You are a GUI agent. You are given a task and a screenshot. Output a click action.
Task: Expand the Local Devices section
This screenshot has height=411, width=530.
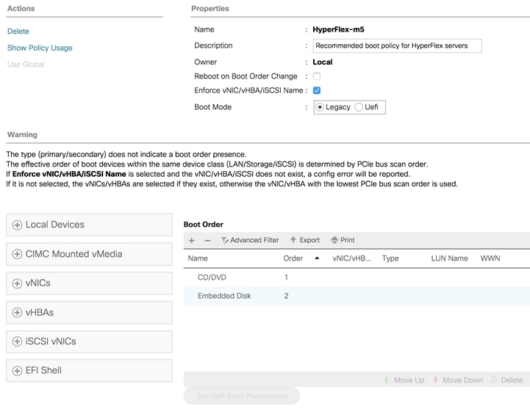pyautogui.click(x=17, y=225)
